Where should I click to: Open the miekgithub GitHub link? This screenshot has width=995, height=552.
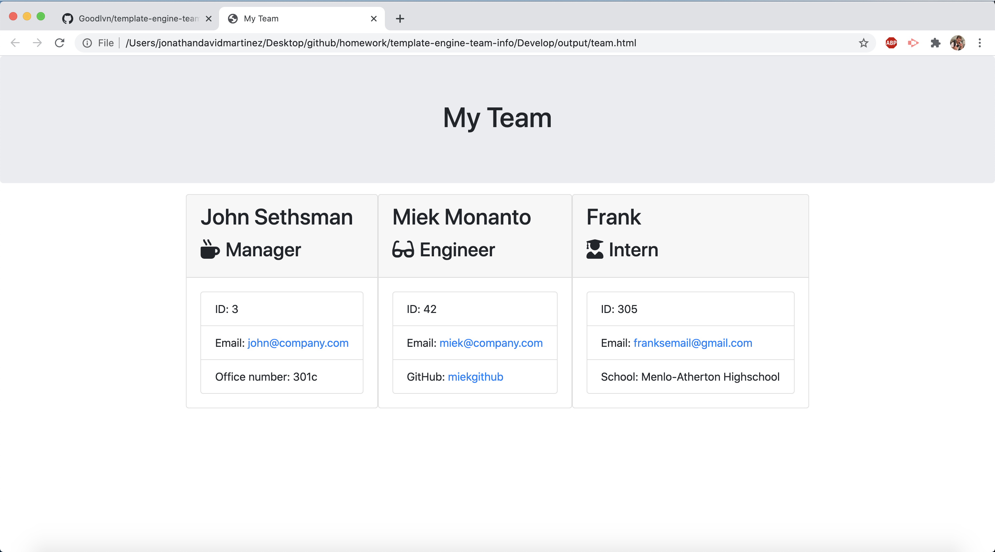click(475, 377)
